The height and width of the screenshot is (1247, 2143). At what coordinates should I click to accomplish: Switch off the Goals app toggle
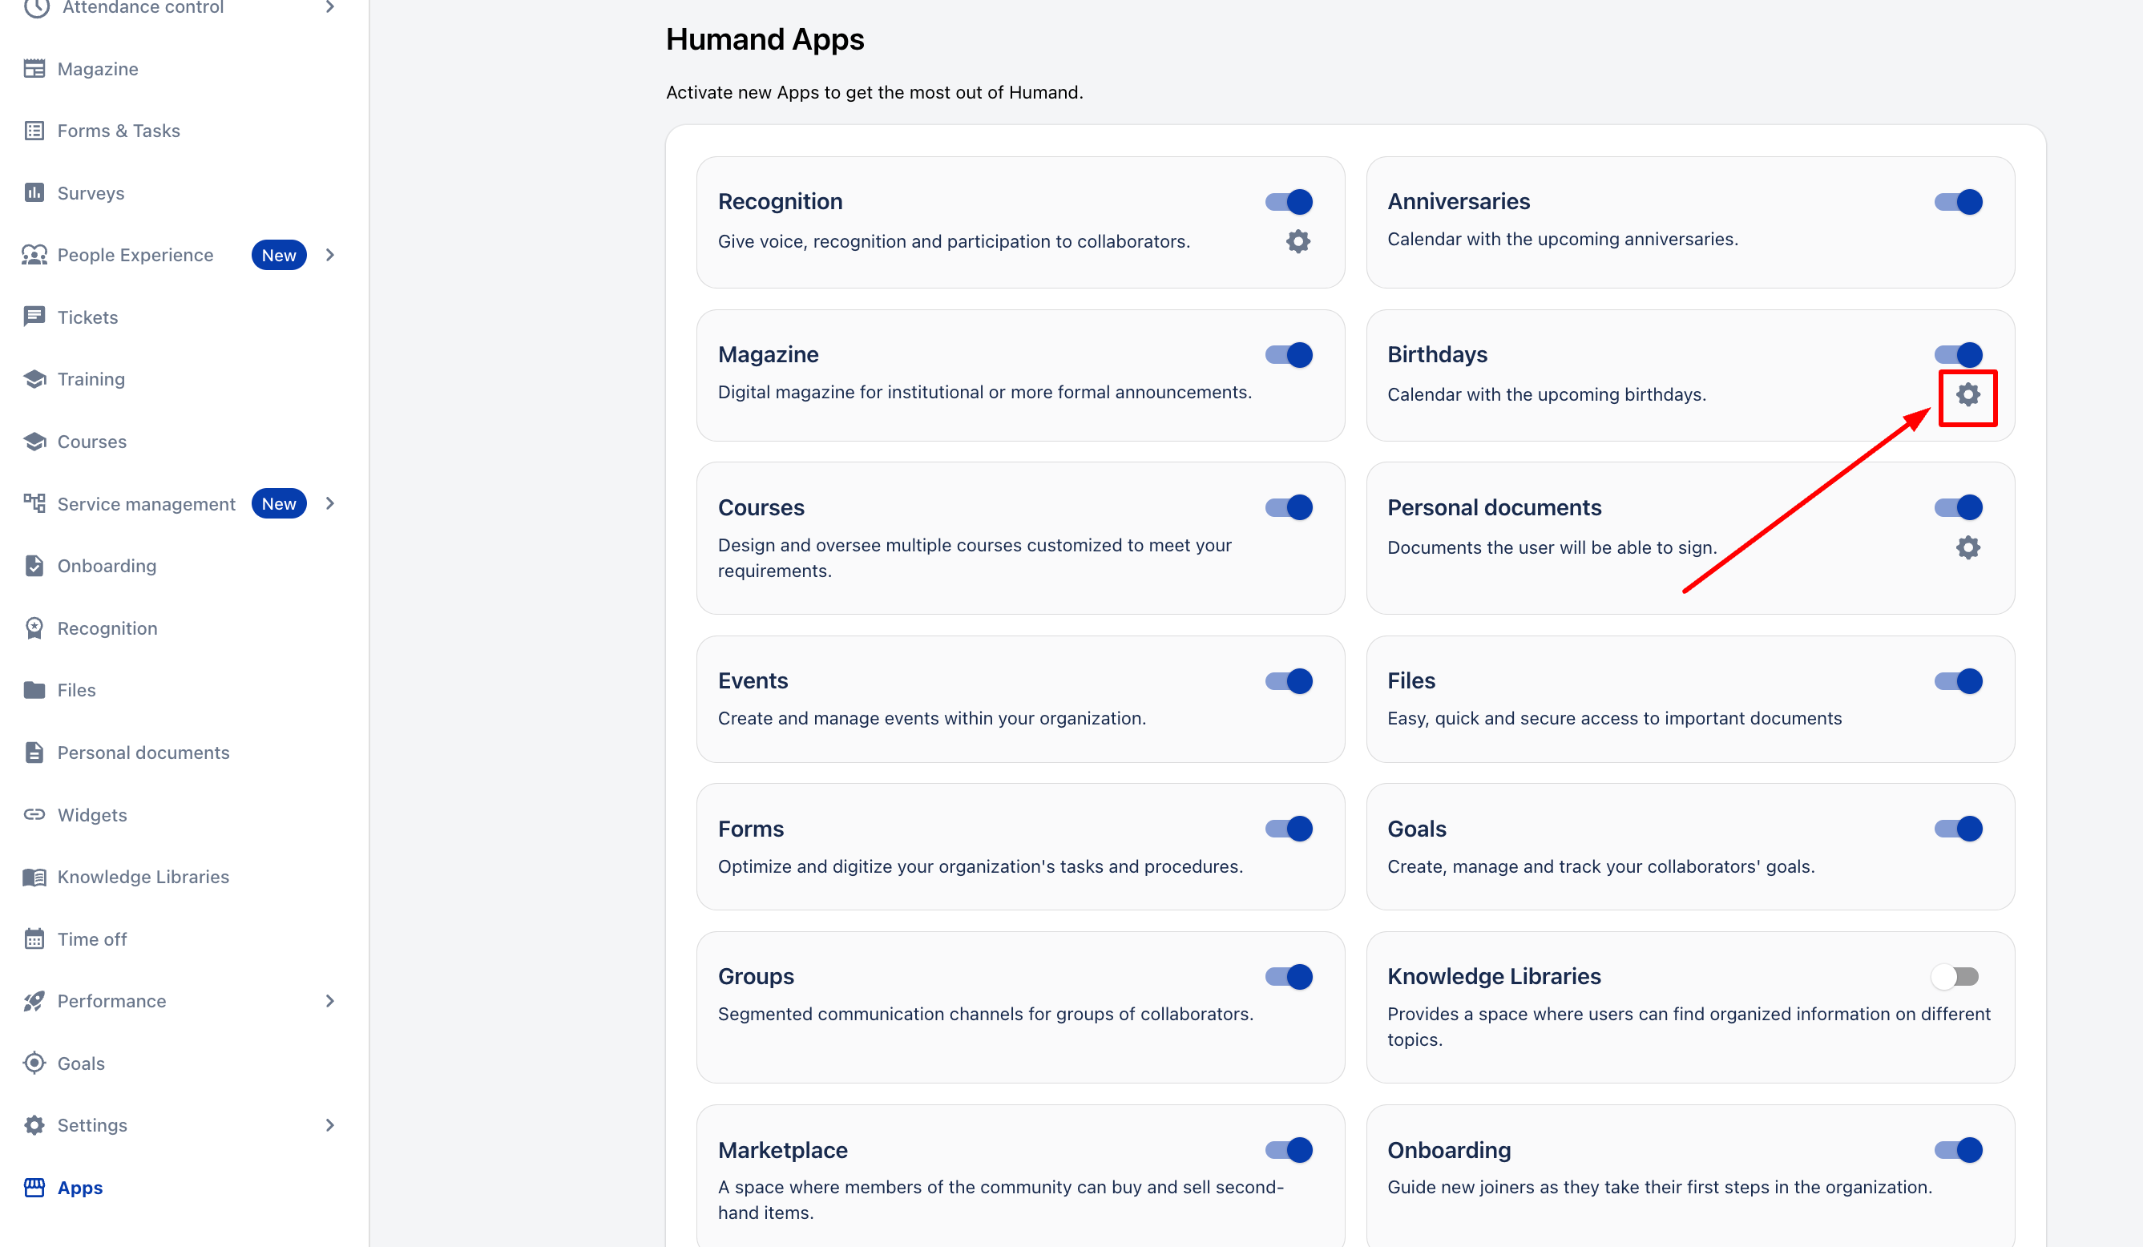point(1959,829)
